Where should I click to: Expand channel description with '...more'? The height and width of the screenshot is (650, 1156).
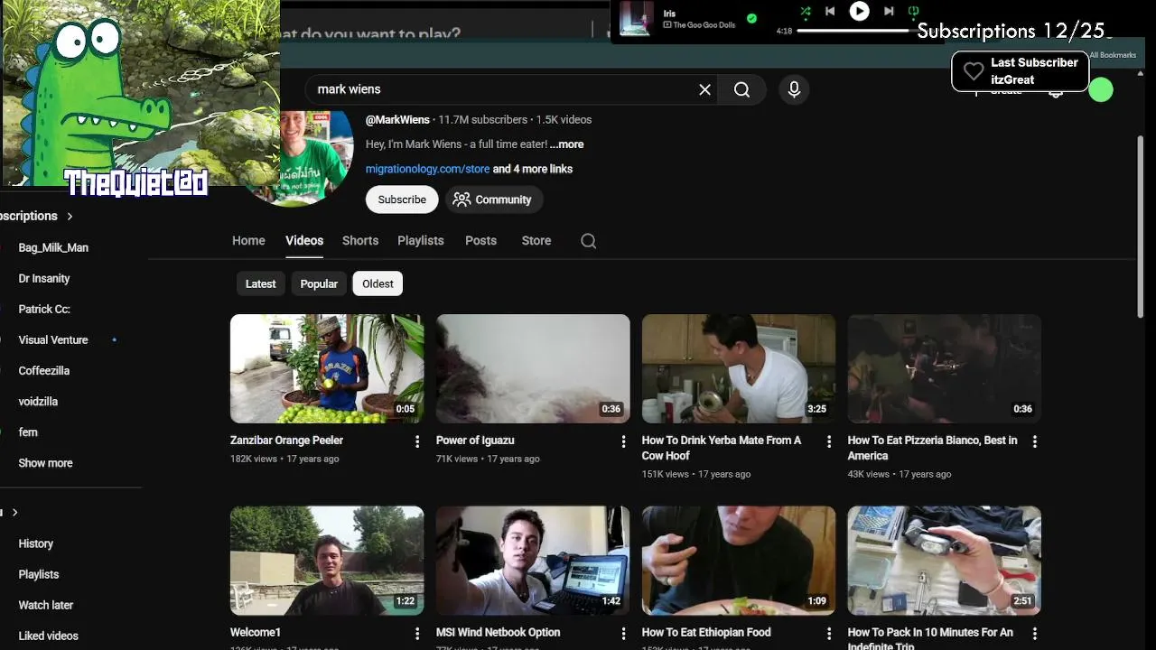tap(566, 144)
